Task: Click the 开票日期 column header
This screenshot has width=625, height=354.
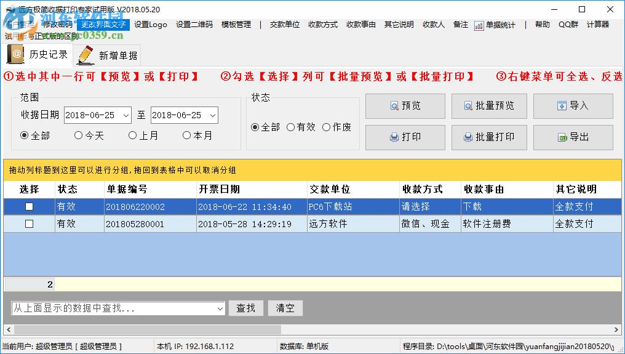Action: click(x=252, y=190)
